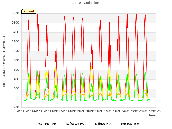
Task: Click the 1400 y-axis tick label
Action: click(x=16, y=32)
